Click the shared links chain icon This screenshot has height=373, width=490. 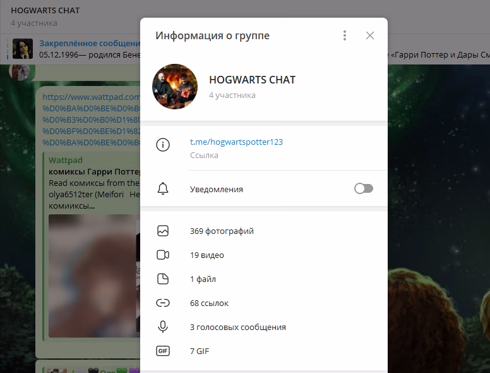(163, 303)
